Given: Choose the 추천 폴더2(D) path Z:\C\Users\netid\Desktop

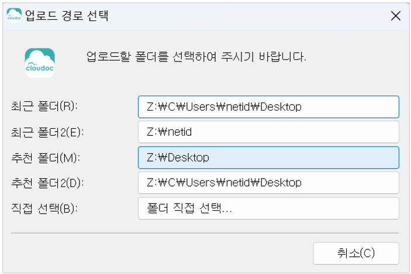Looking at the screenshot, I should pos(268,183).
